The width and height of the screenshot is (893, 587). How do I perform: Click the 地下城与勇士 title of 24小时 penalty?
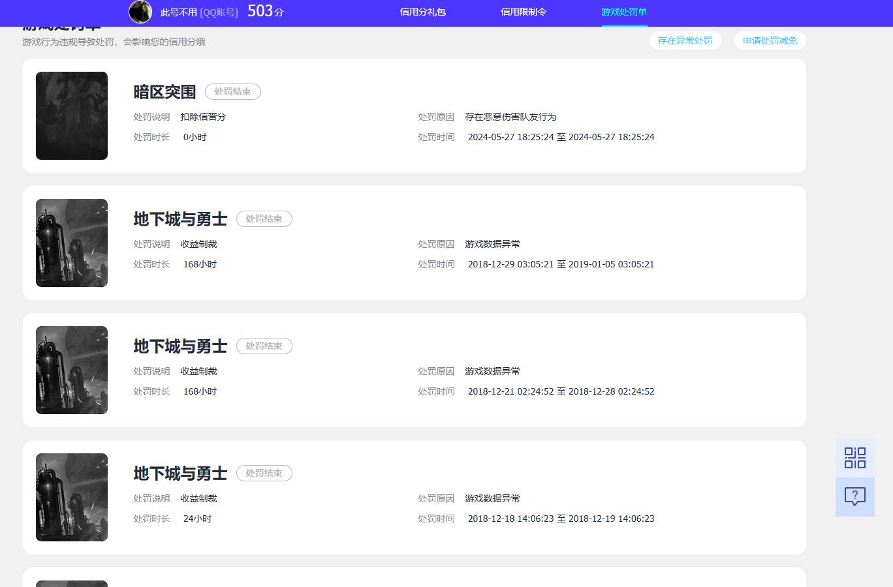pos(180,474)
